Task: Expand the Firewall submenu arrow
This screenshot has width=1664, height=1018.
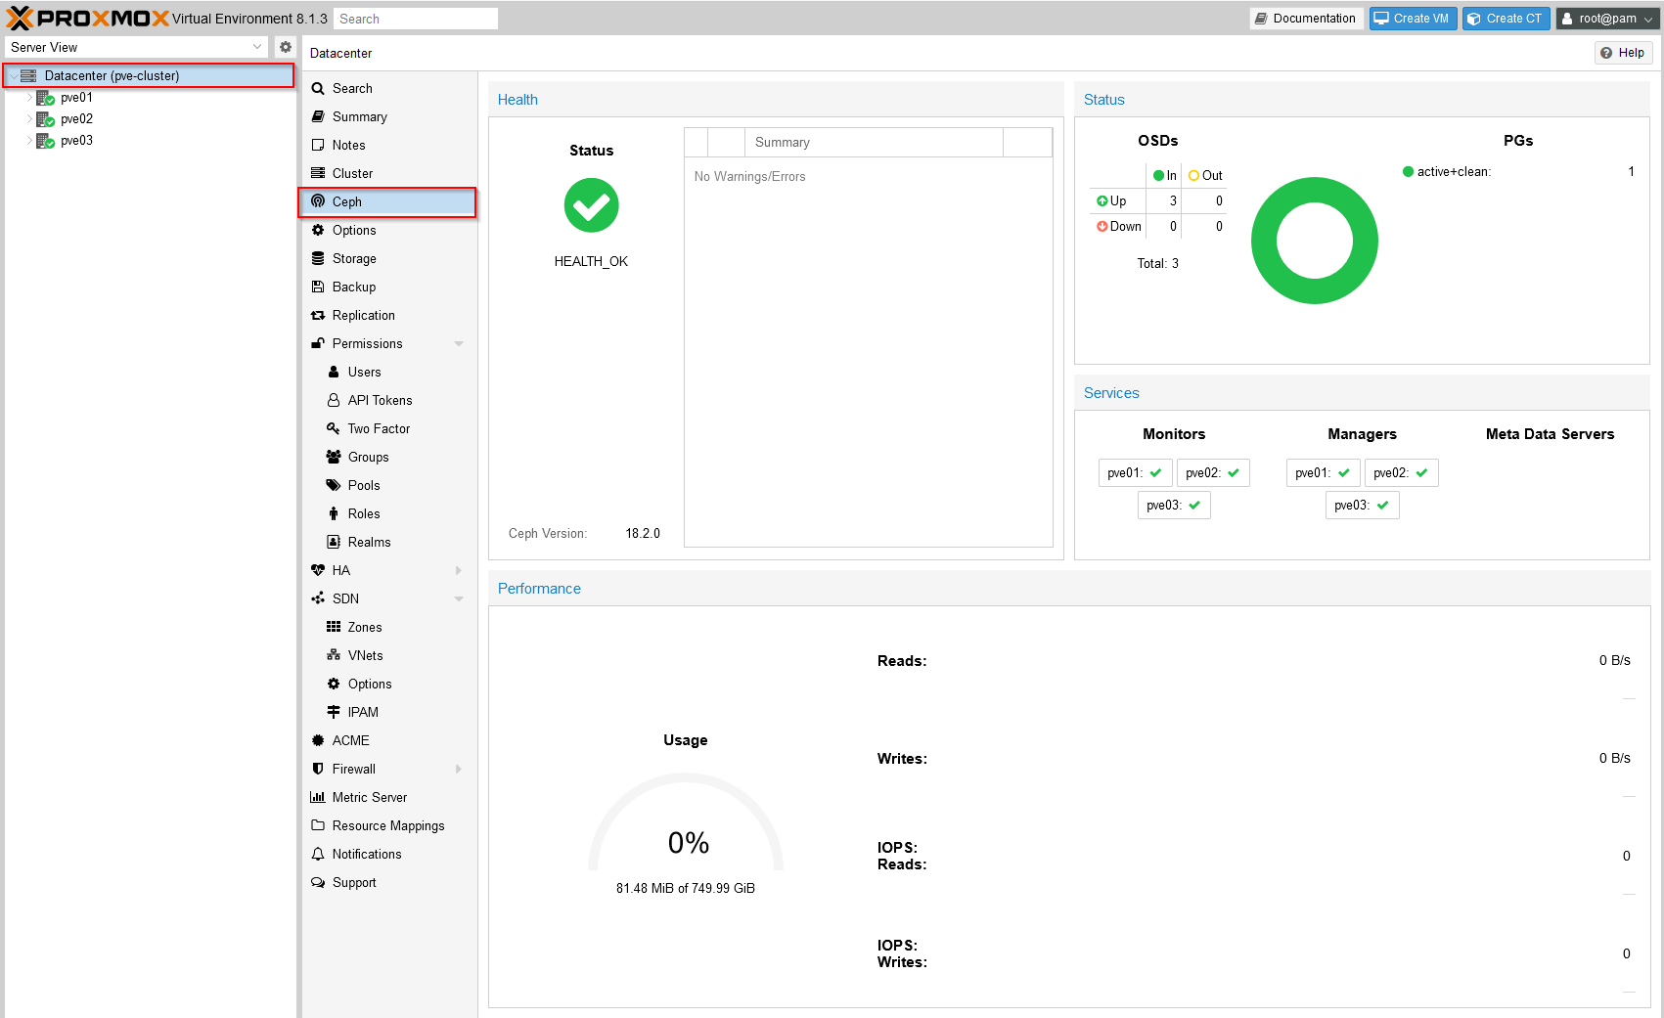Action: (459, 769)
